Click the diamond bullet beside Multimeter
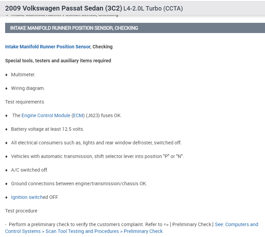Screen dimensions: 265x237 (6, 75)
